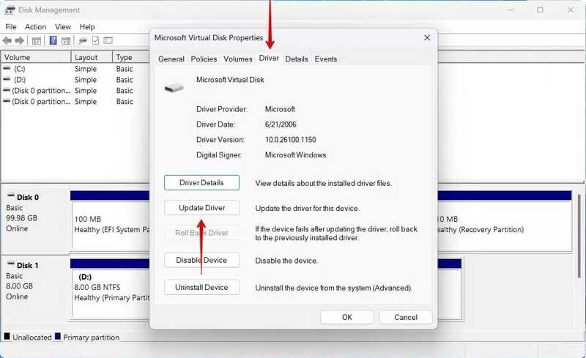
Task: Select the (D:) 8.00 GB NTFS partition
Action: click(x=110, y=287)
